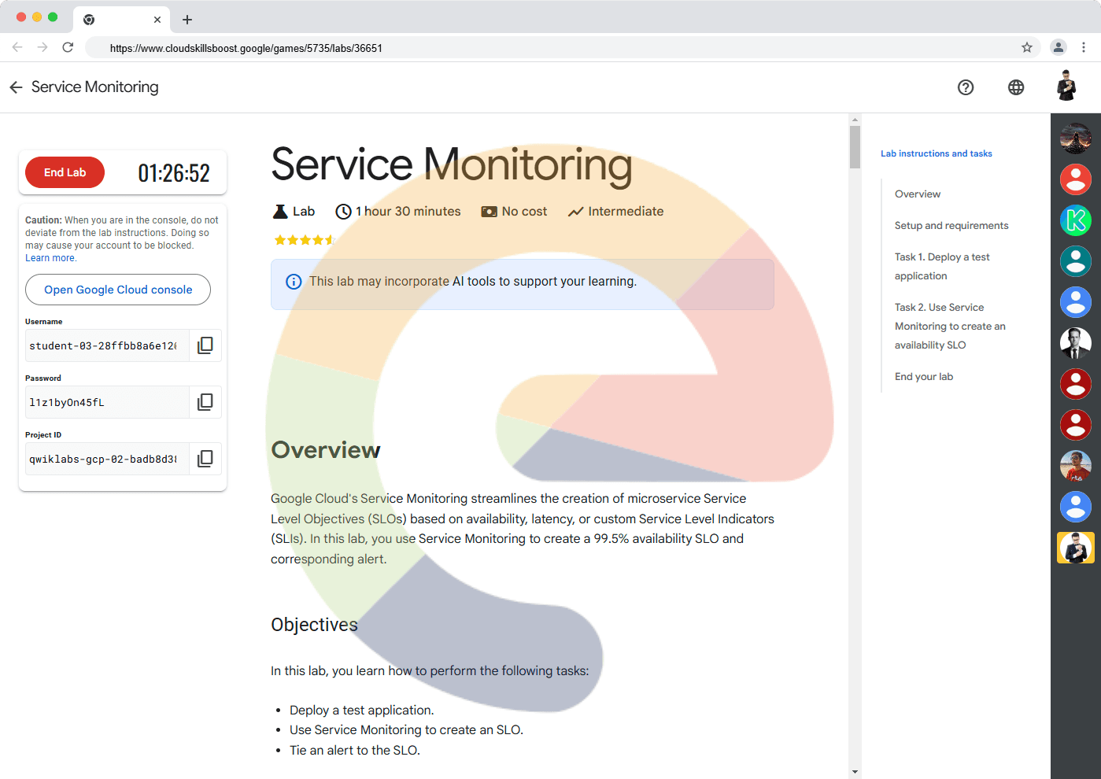Open Google Cloud console
The height and width of the screenshot is (779, 1101).
coord(118,290)
